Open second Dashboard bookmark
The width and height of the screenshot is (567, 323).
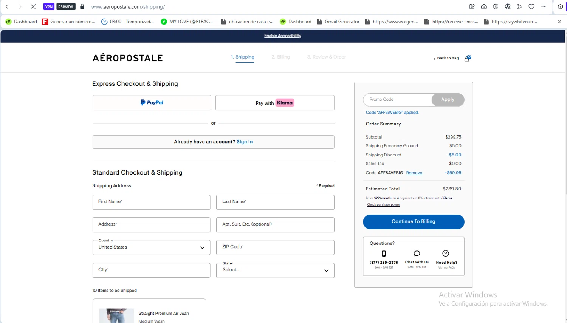pyautogui.click(x=296, y=22)
